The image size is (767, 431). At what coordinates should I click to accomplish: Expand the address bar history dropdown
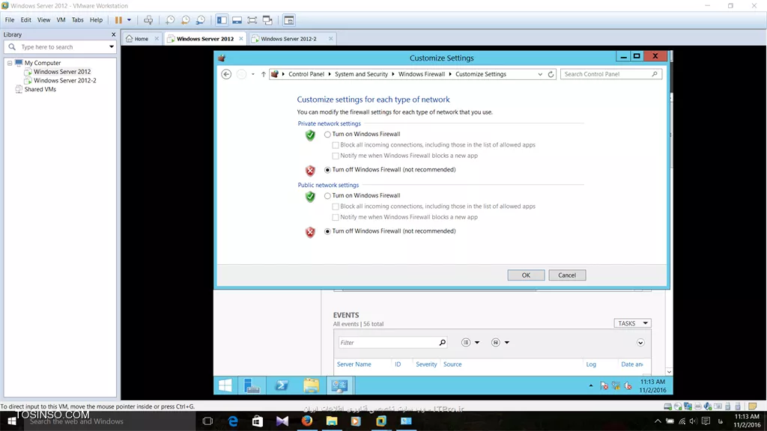540,74
